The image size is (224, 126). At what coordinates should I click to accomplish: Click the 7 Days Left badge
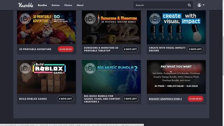click(x=130, y=99)
